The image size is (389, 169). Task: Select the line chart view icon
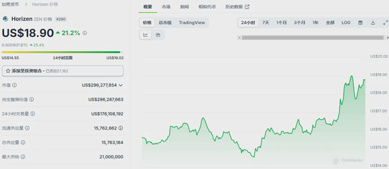click(x=146, y=35)
